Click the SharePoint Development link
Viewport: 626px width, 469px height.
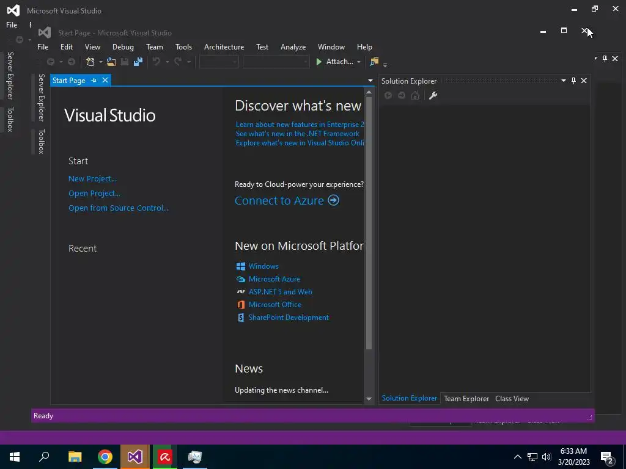[x=289, y=318]
